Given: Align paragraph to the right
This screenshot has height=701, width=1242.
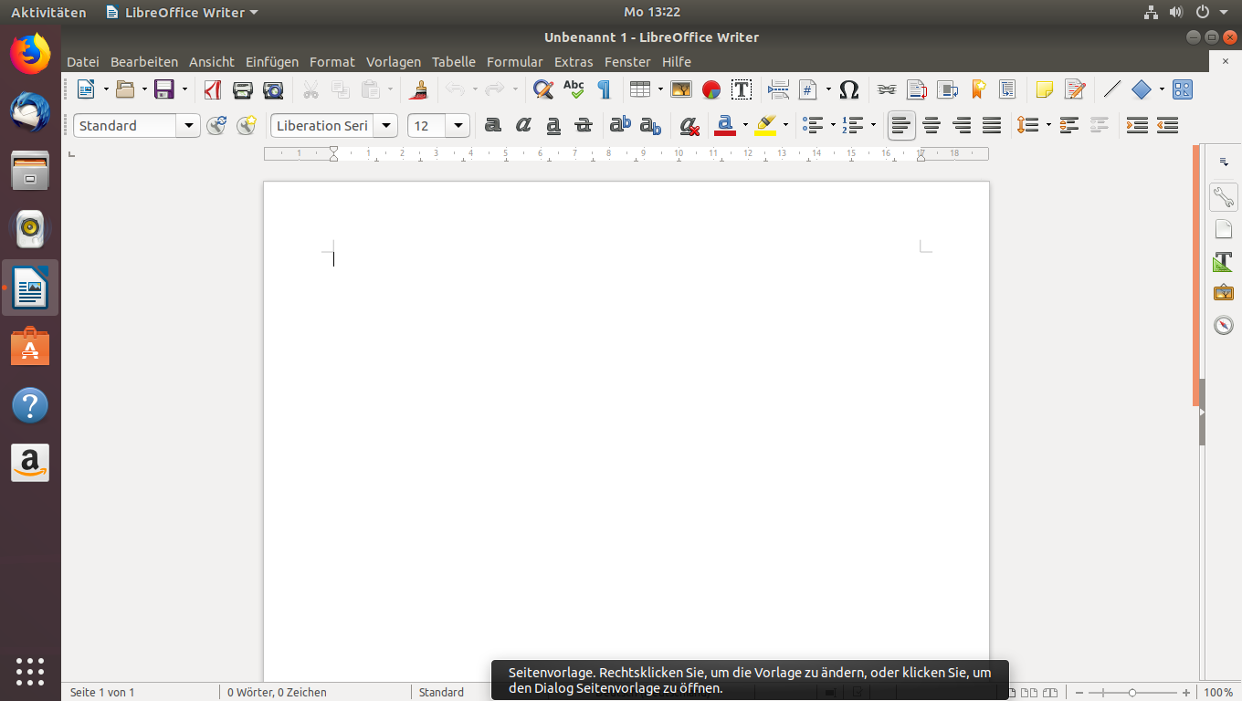Looking at the screenshot, I should (962, 125).
